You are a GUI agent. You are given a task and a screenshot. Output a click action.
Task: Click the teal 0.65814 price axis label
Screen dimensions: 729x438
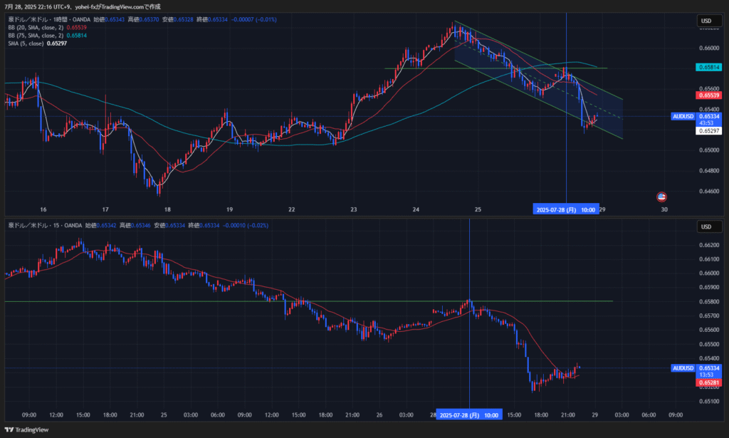(x=710, y=68)
